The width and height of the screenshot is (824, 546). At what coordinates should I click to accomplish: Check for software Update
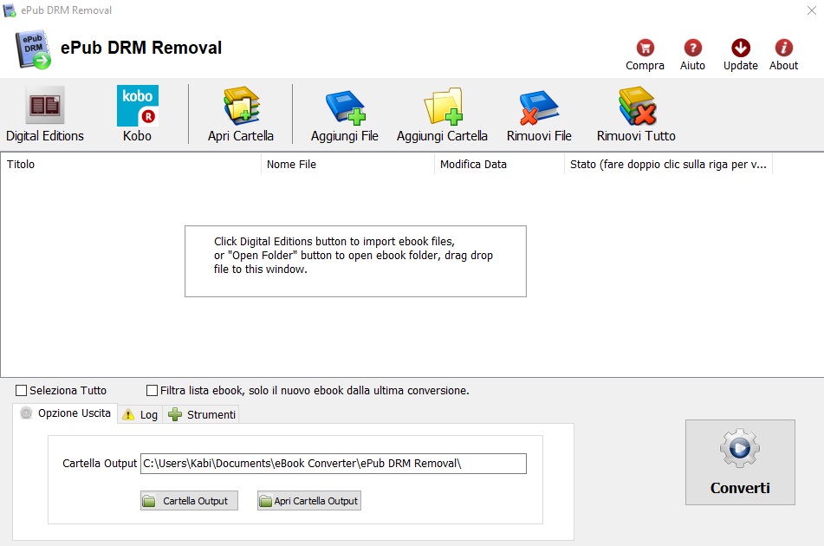[741, 55]
